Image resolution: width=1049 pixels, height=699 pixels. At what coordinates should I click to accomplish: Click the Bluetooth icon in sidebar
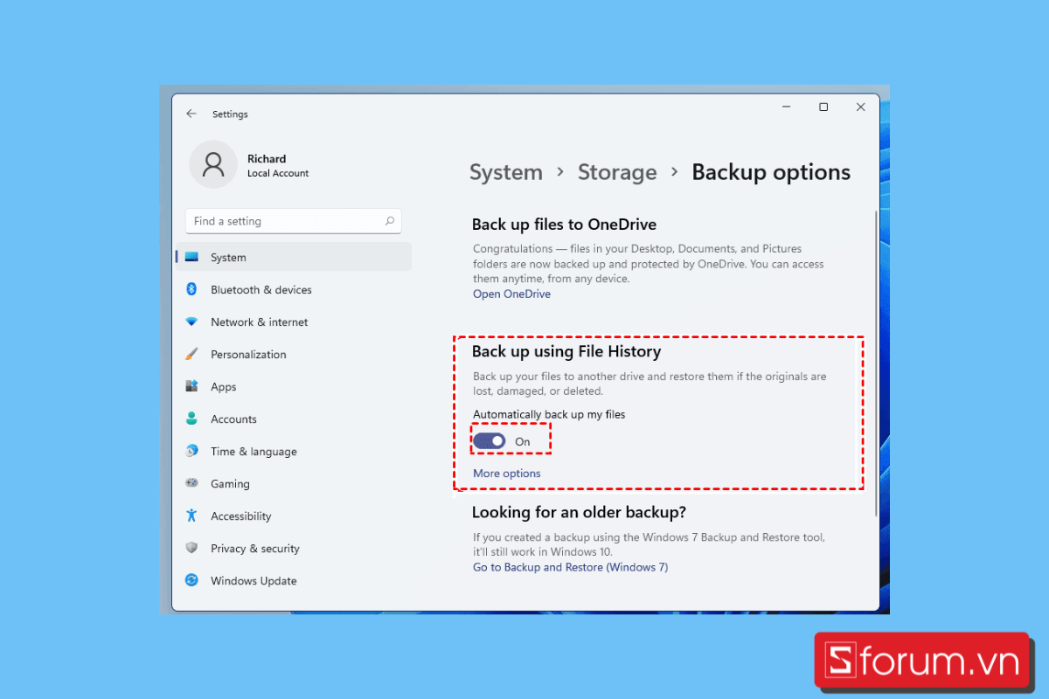pos(191,289)
